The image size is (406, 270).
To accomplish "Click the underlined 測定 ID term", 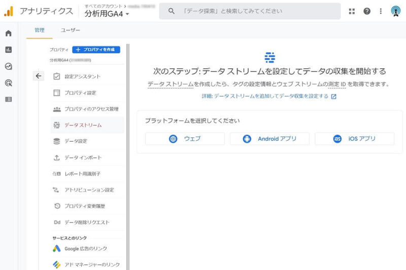I will (337, 84).
